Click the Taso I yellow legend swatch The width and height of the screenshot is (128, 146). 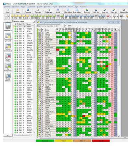tap(64, 141)
